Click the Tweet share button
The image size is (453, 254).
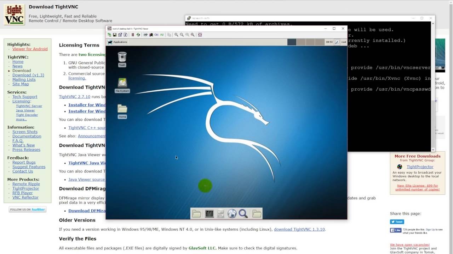coord(397,222)
